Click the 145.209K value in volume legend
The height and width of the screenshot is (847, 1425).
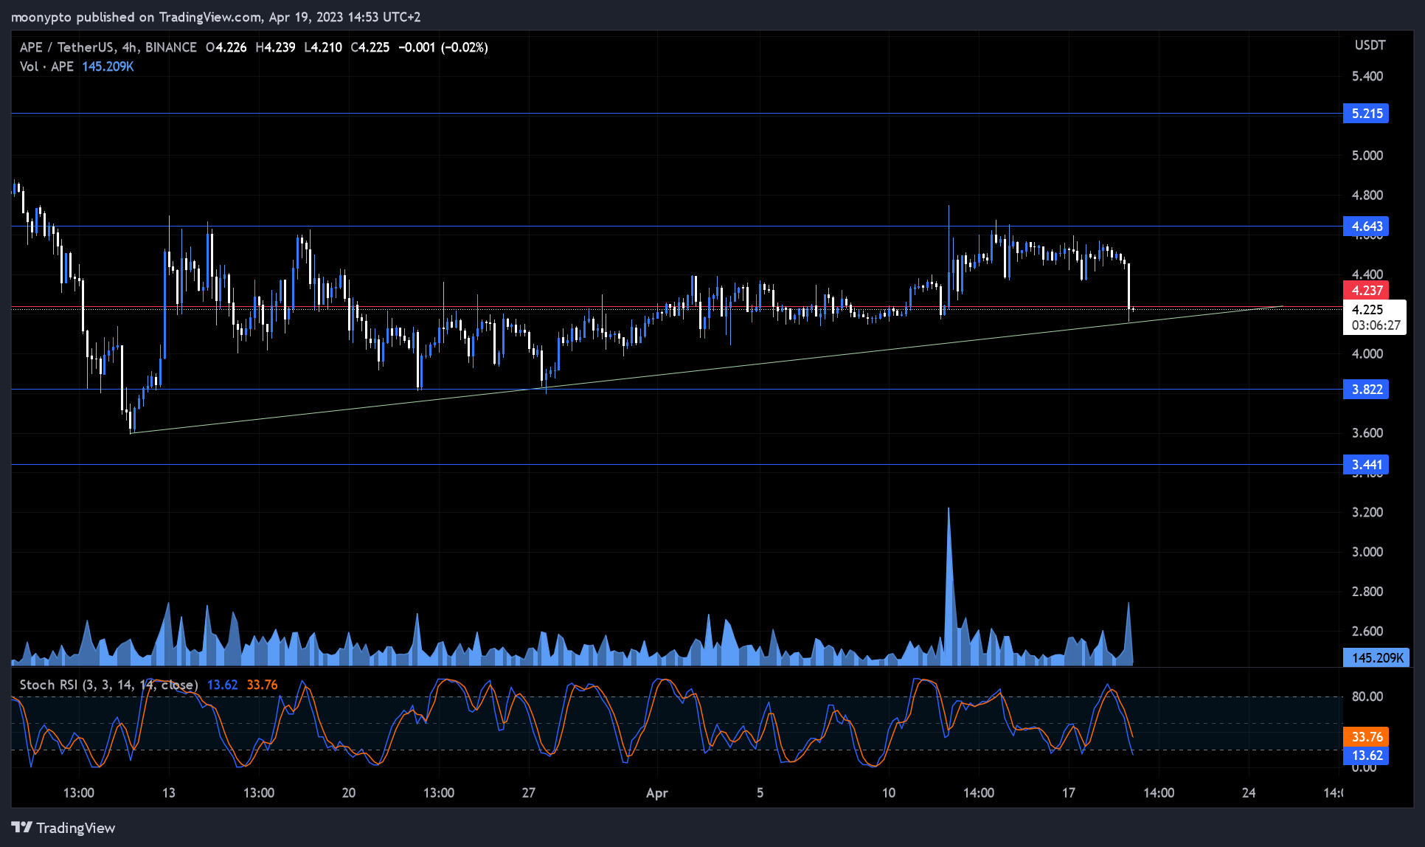pos(108,66)
